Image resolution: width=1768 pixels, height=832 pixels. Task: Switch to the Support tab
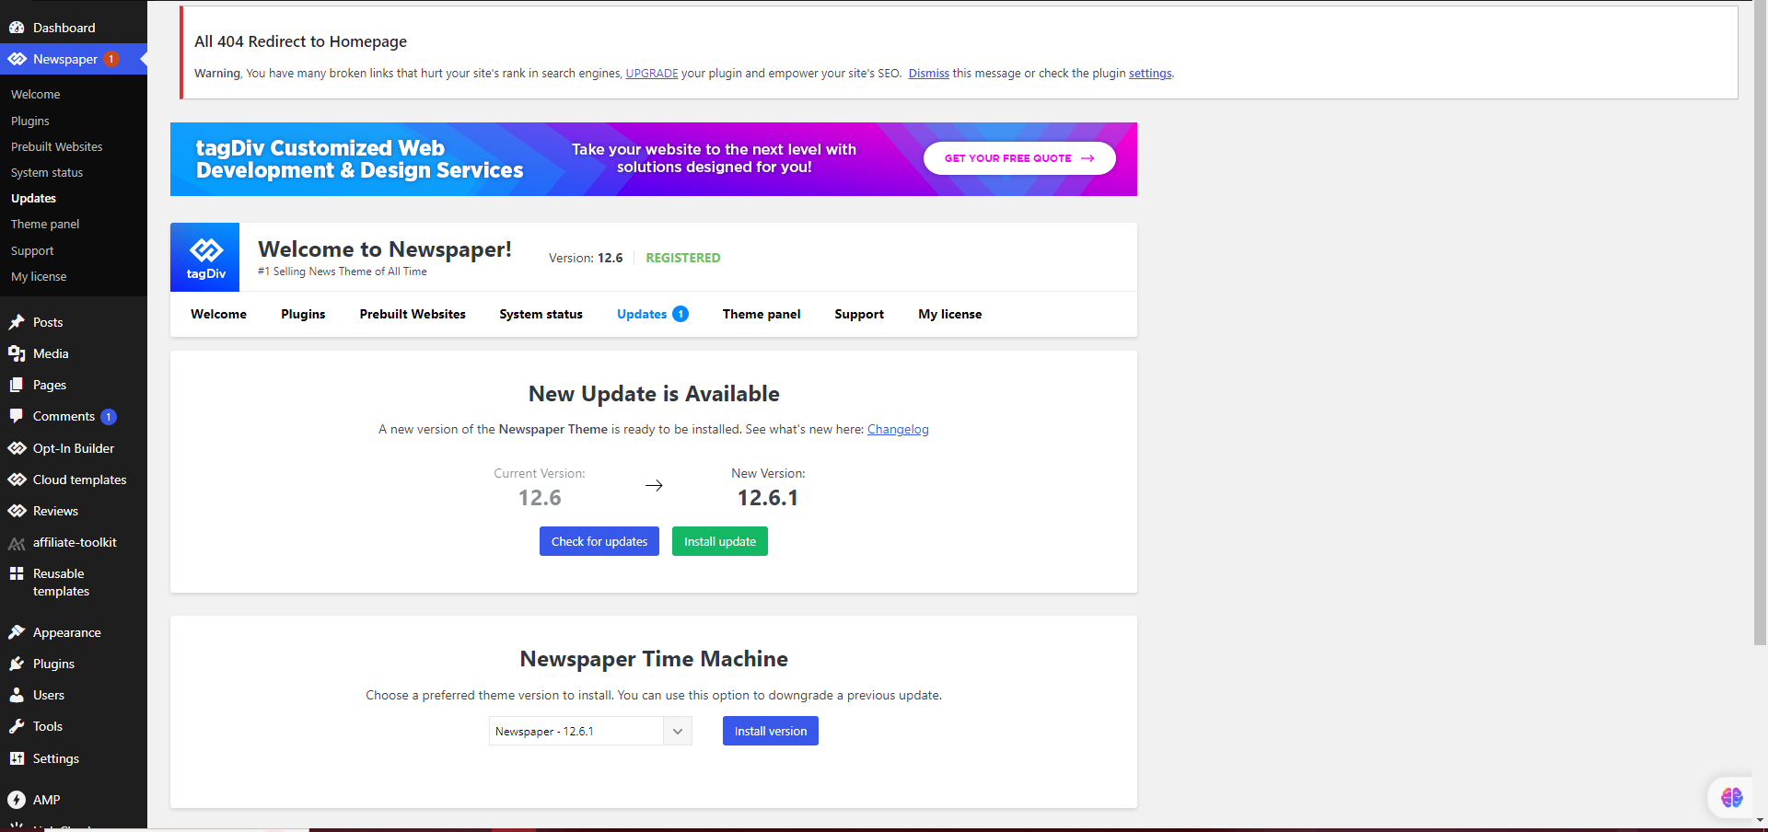[859, 314]
